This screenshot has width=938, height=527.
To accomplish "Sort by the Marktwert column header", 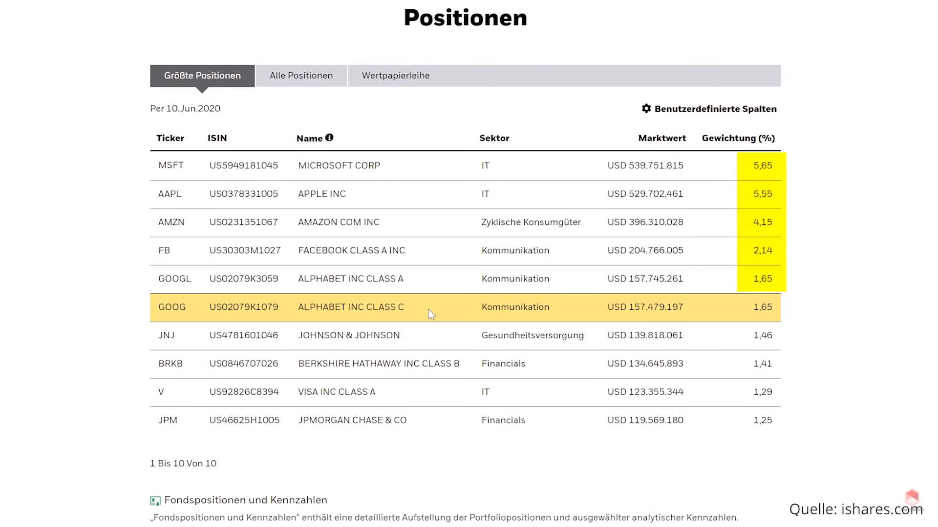I will coord(661,138).
